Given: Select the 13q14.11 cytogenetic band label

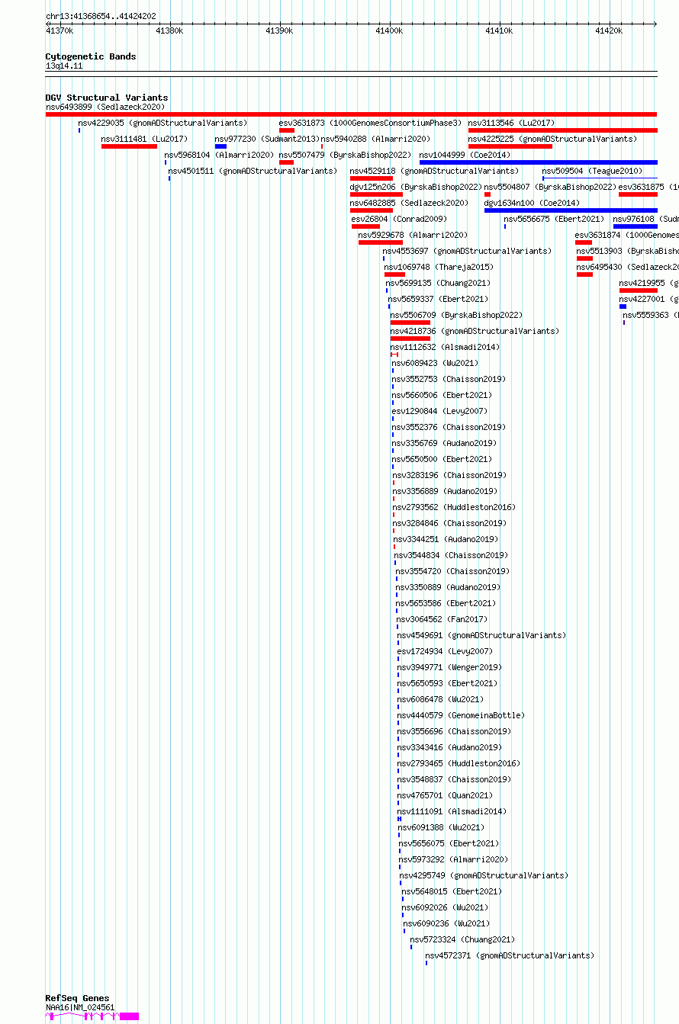Looking at the screenshot, I should click(x=64, y=66).
